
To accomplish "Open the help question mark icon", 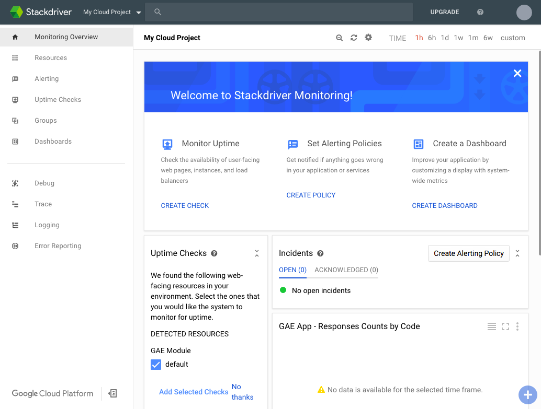I will pyautogui.click(x=480, y=12).
